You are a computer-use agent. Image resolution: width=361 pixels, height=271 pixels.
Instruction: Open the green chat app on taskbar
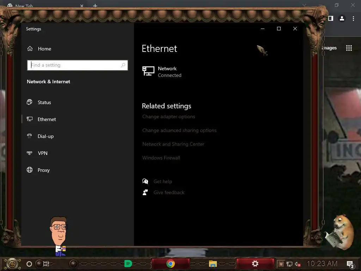(x=128, y=264)
